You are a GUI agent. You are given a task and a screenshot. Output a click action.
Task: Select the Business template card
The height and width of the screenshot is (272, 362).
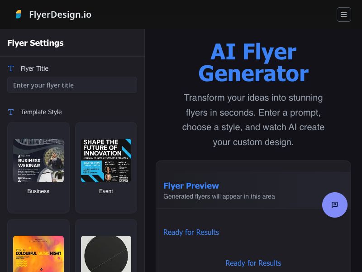click(x=38, y=168)
